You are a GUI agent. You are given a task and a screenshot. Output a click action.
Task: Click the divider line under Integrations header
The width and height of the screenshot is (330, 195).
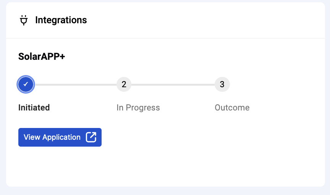pyautogui.click(x=166, y=38)
